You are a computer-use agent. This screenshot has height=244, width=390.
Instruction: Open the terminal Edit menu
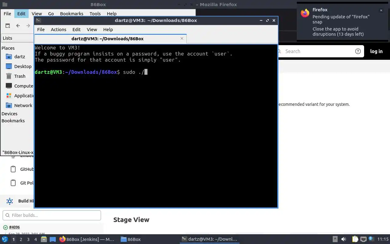click(x=76, y=30)
